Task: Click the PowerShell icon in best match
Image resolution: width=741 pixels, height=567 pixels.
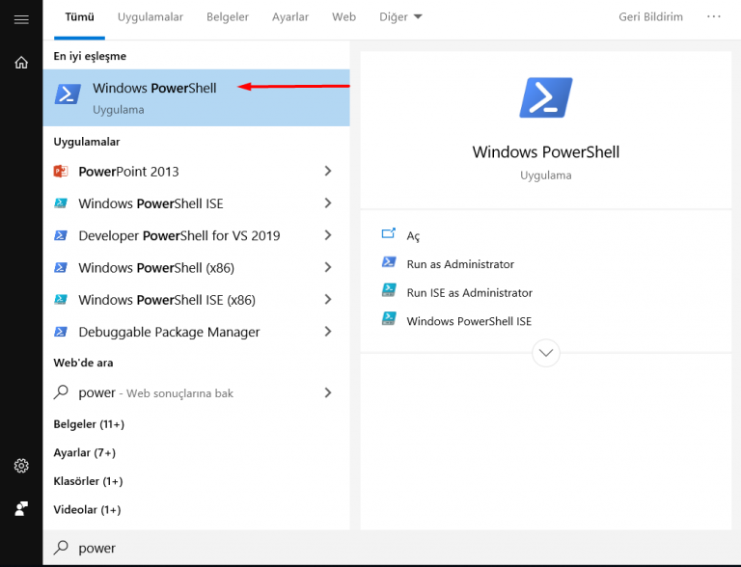Action: click(x=68, y=94)
